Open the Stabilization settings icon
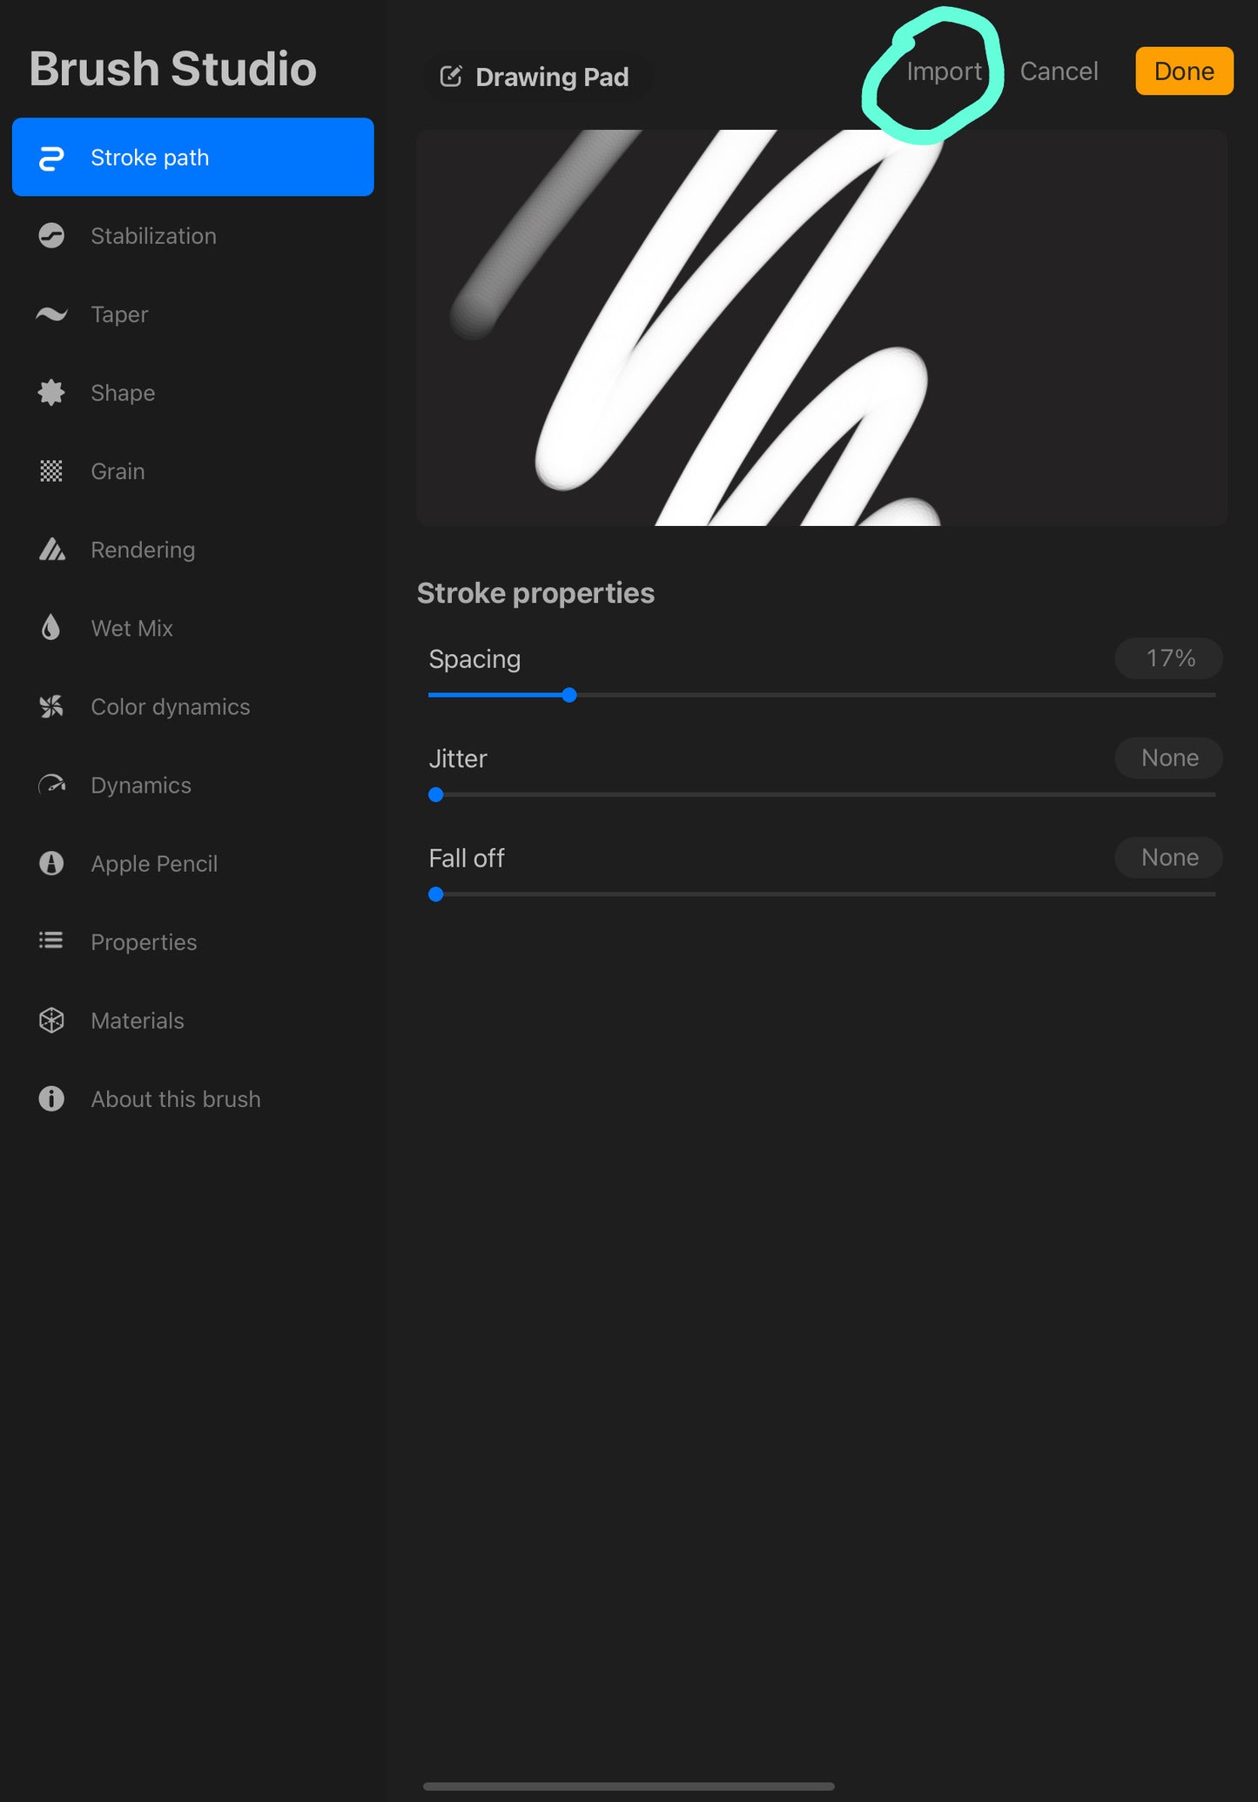The height and width of the screenshot is (1802, 1258). (51, 236)
